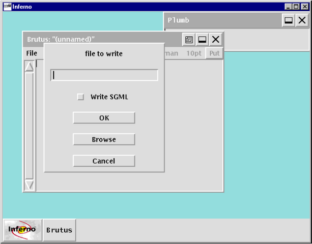Minimize the outer Inferno host window
312x244 pixels.
pyautogui.click(x=288, y=7)
